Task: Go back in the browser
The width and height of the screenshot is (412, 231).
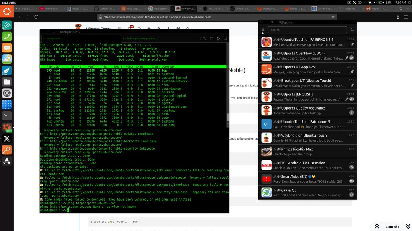Action: (20, 17)
